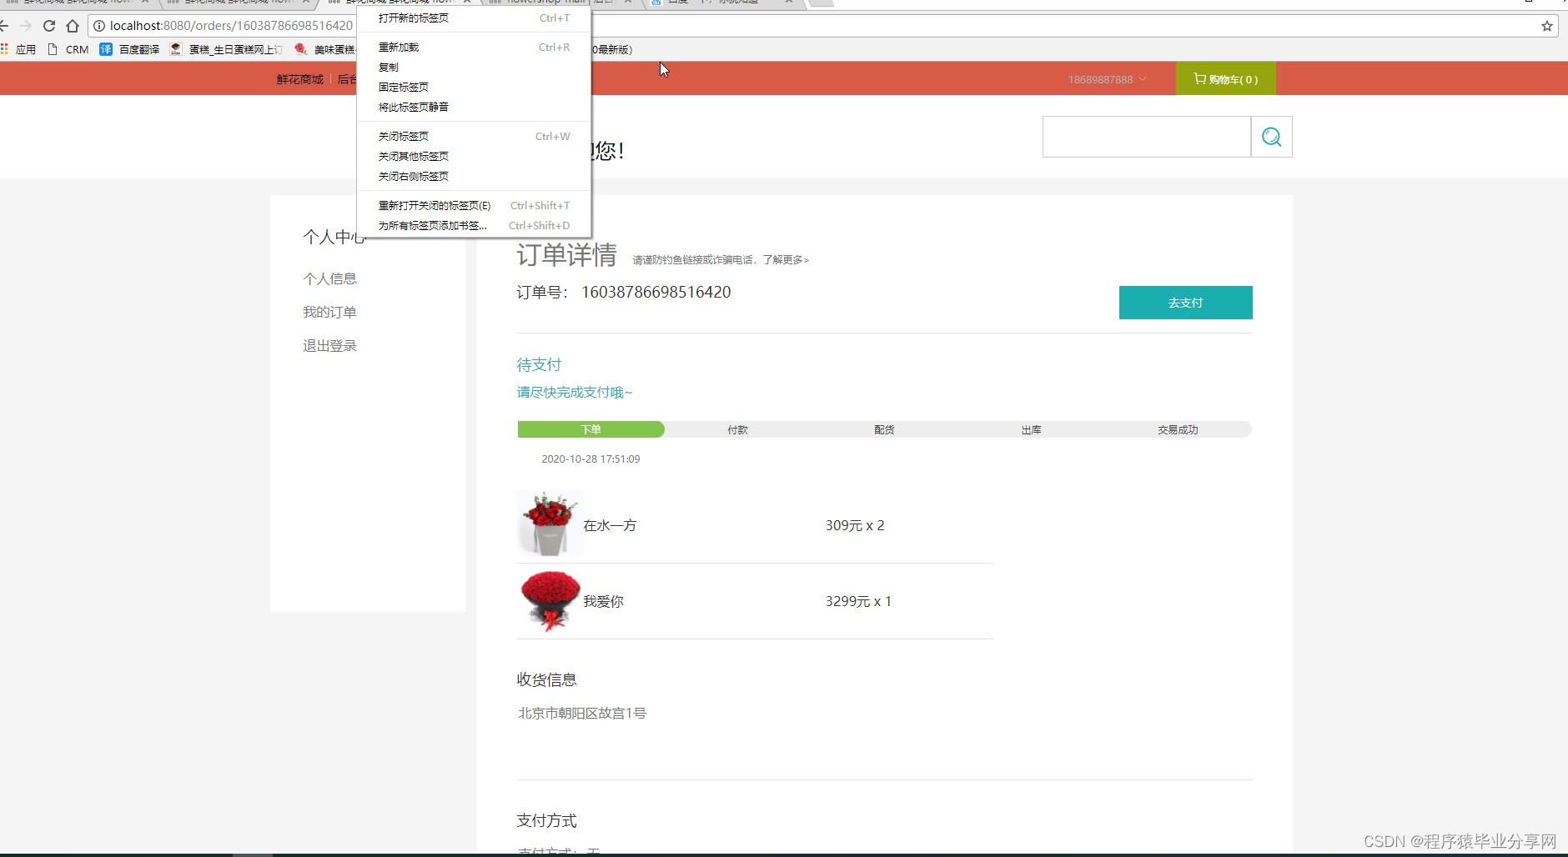The width and height of the screenshot is (1568, 857).
Task: Bookmark this page with the star icon
Action: pyautogui.click(x=1547, y=26)
